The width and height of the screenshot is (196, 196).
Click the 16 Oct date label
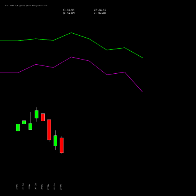click(36, 187)
